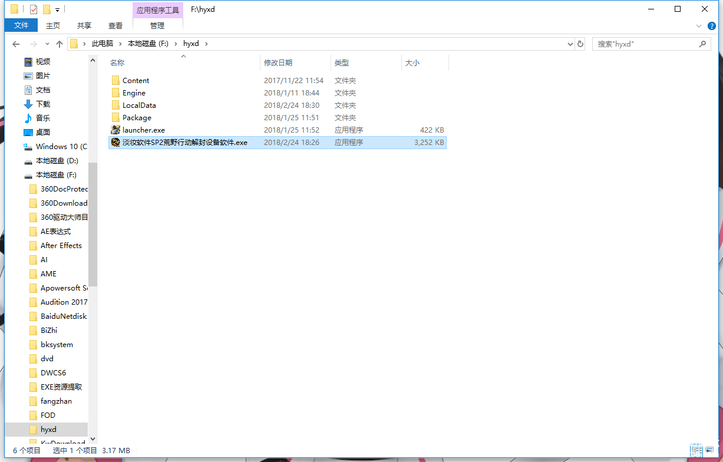Open 360驱动大师目录 folder in the sidebar

pyautogui.click(x=64, y=217)
